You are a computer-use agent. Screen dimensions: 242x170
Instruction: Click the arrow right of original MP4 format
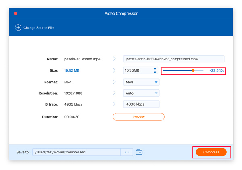pos(114,82)
